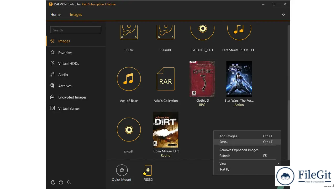Select the Ace_of_Base audio icon
The width and height of the screenshot is (336, 189).
point(129,79)
